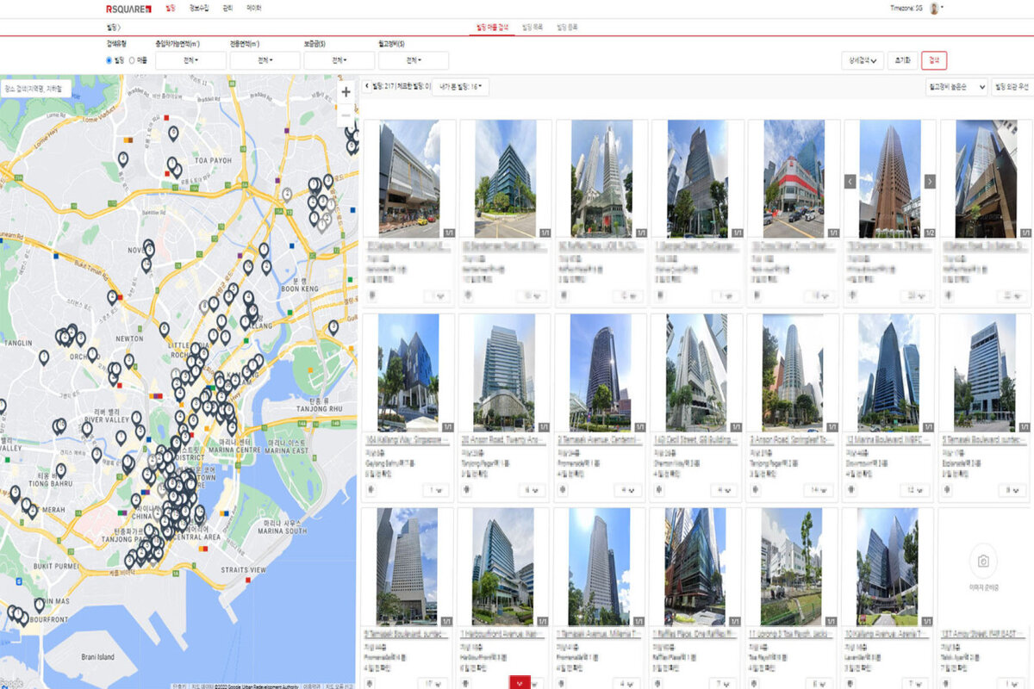Open the 9 Temasek Boulevard building photo
The height and width of the screenshot is (689, 1034).
(407, 566)
